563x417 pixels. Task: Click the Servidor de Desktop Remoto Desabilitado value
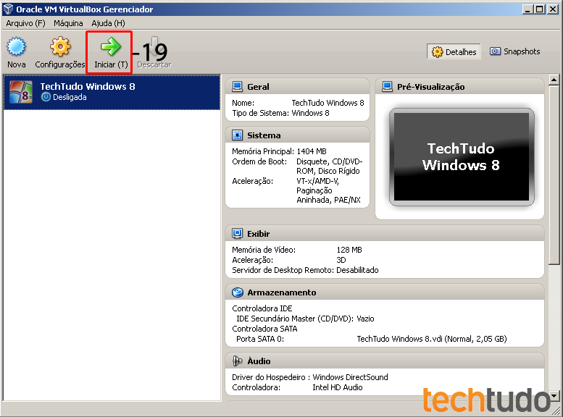click(357, 270)
